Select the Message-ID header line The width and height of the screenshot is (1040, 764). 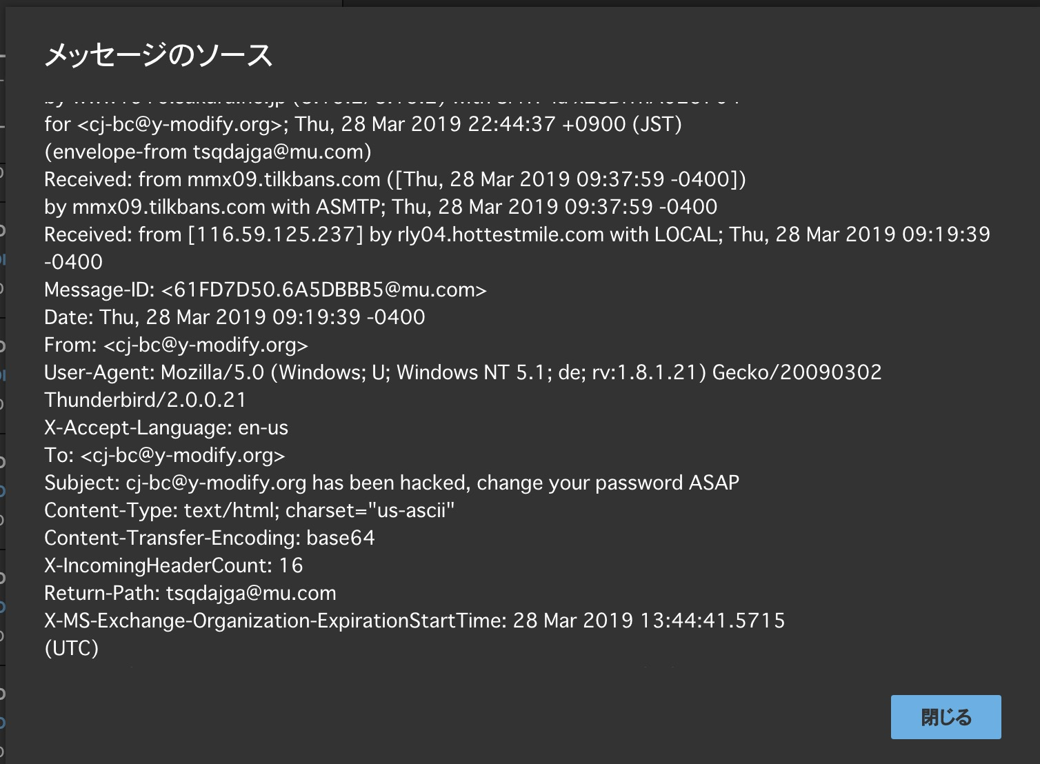tap(266, 290)
